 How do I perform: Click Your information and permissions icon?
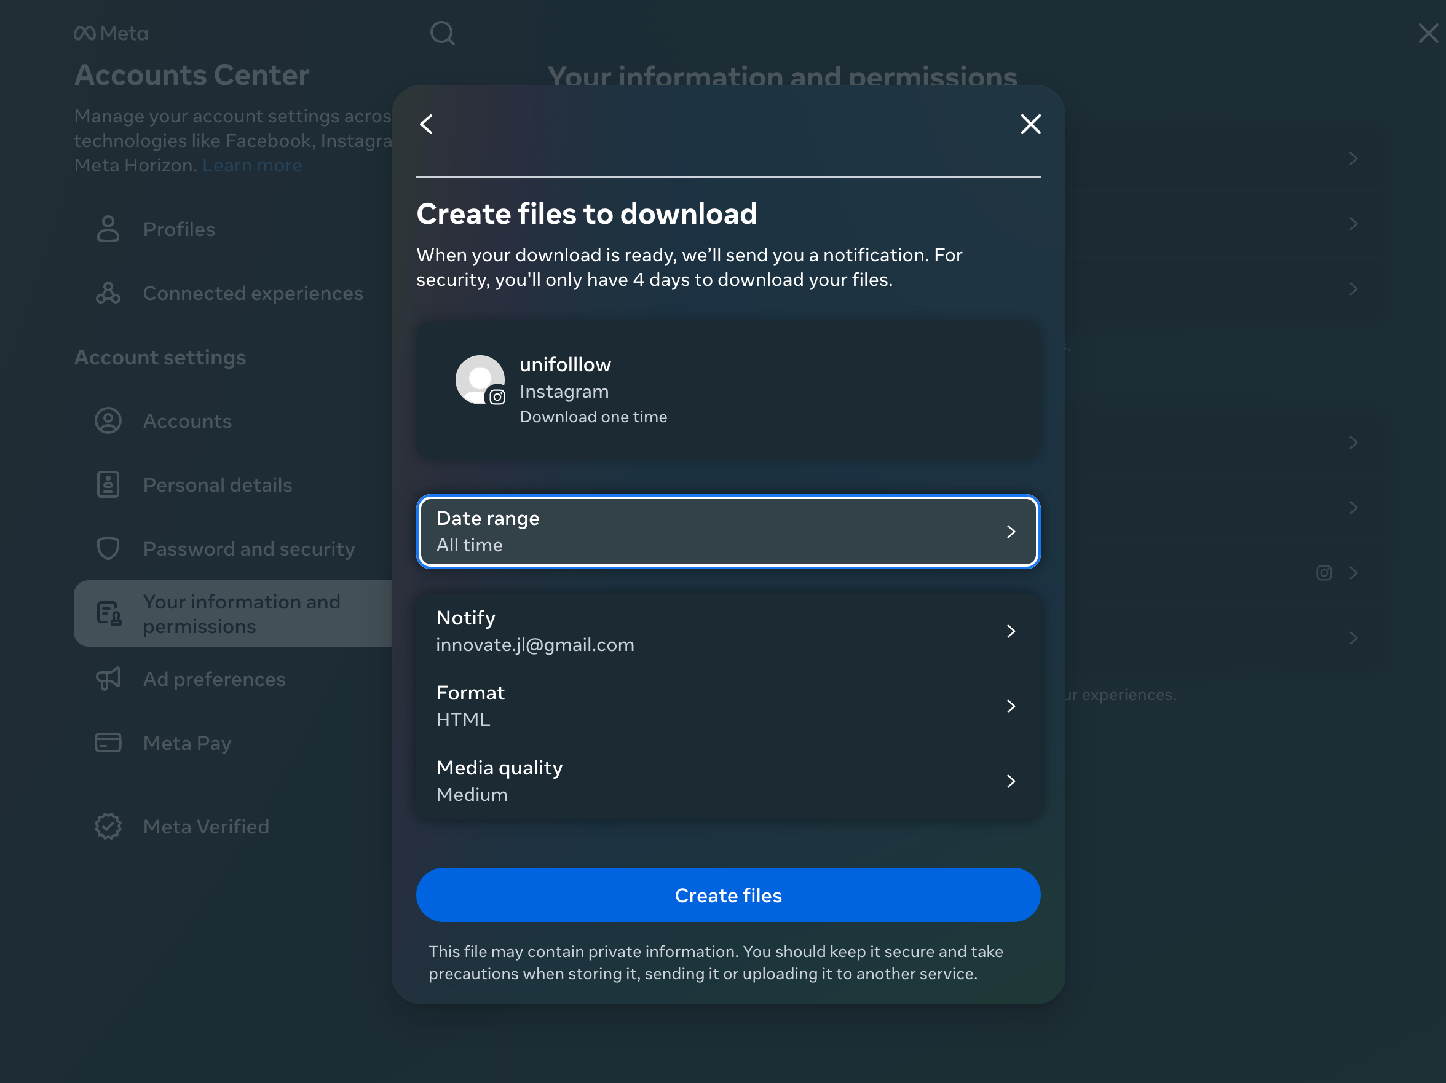pyautogui.click(x=109, y=614)
